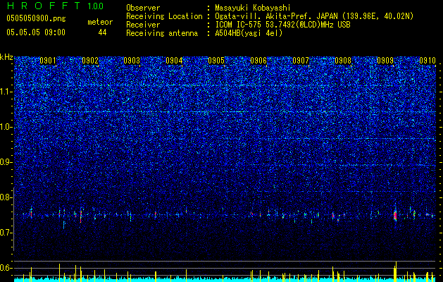Image resolution: width=443 pixels, height=282 pixels.
Task: Click the 0910 time marker
Action: point(428,61)
